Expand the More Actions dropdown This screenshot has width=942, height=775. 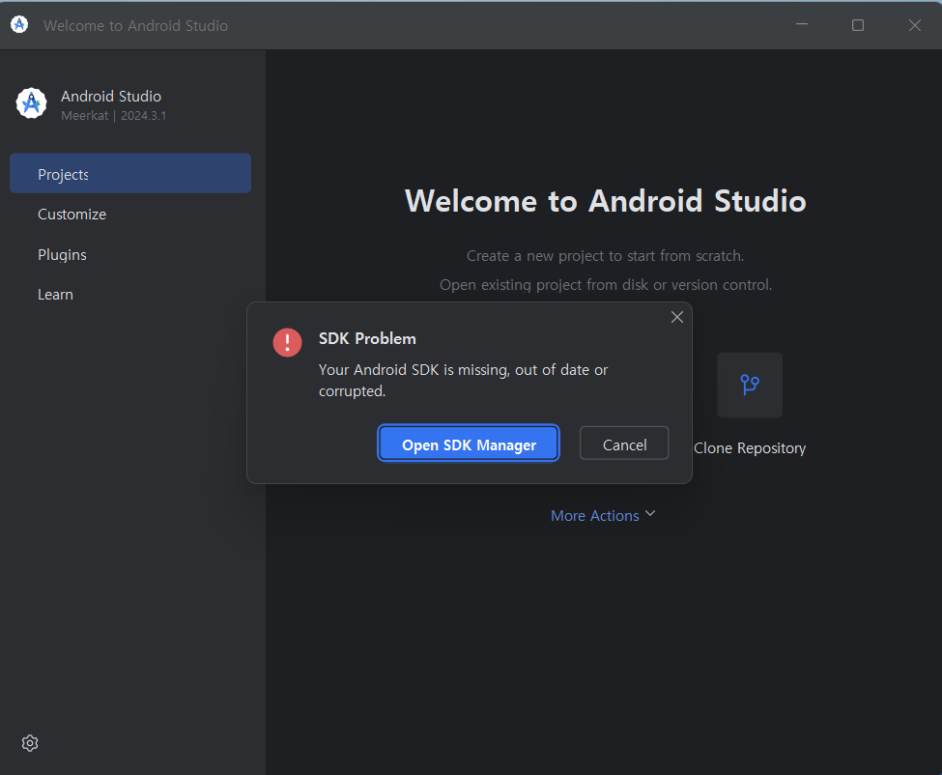click(x=603, y=515)
